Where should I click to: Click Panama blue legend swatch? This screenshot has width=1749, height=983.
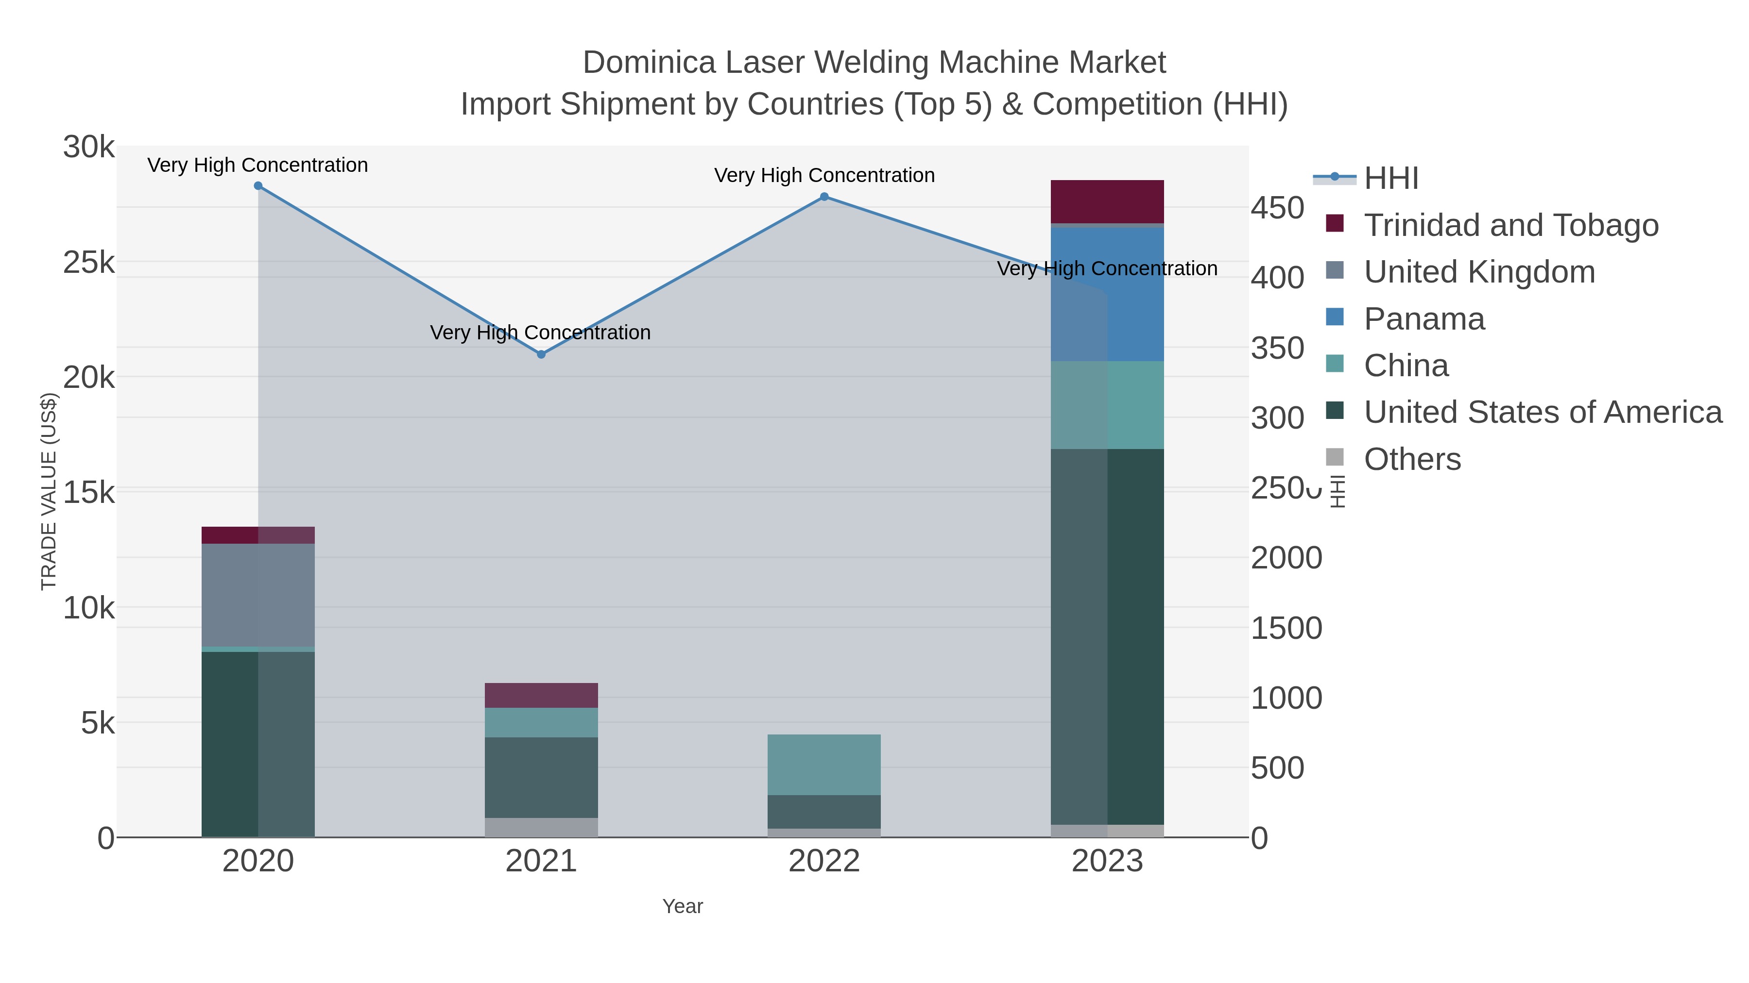pyautogui.click(x=1335, y=317)
